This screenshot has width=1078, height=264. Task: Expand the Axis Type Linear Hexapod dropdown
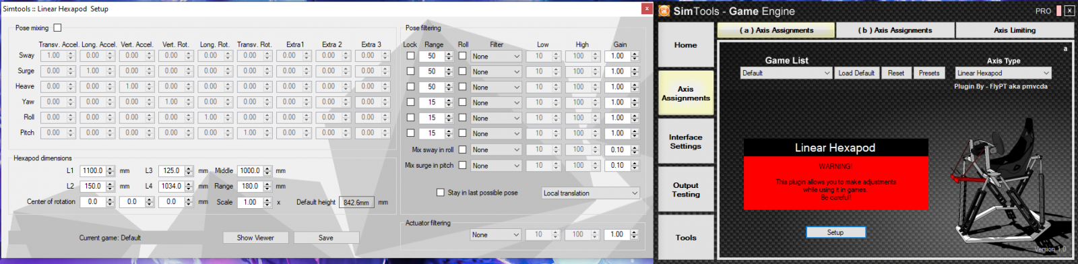[1003, 73]
